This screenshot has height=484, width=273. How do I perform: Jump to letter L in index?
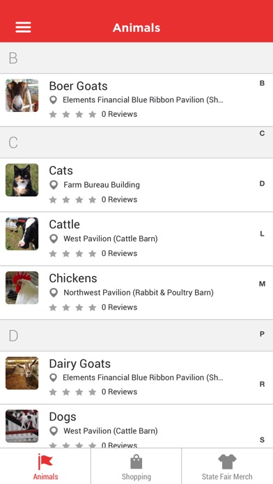pyautogui.click(x=262, y=234)
